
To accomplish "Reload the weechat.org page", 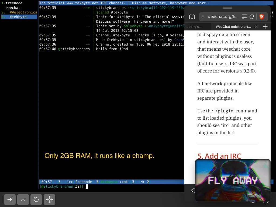I will (x=252, y=17).
